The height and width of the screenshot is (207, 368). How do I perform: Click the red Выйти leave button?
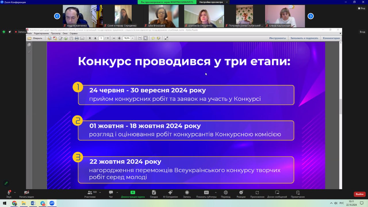[x=359, y=194]
